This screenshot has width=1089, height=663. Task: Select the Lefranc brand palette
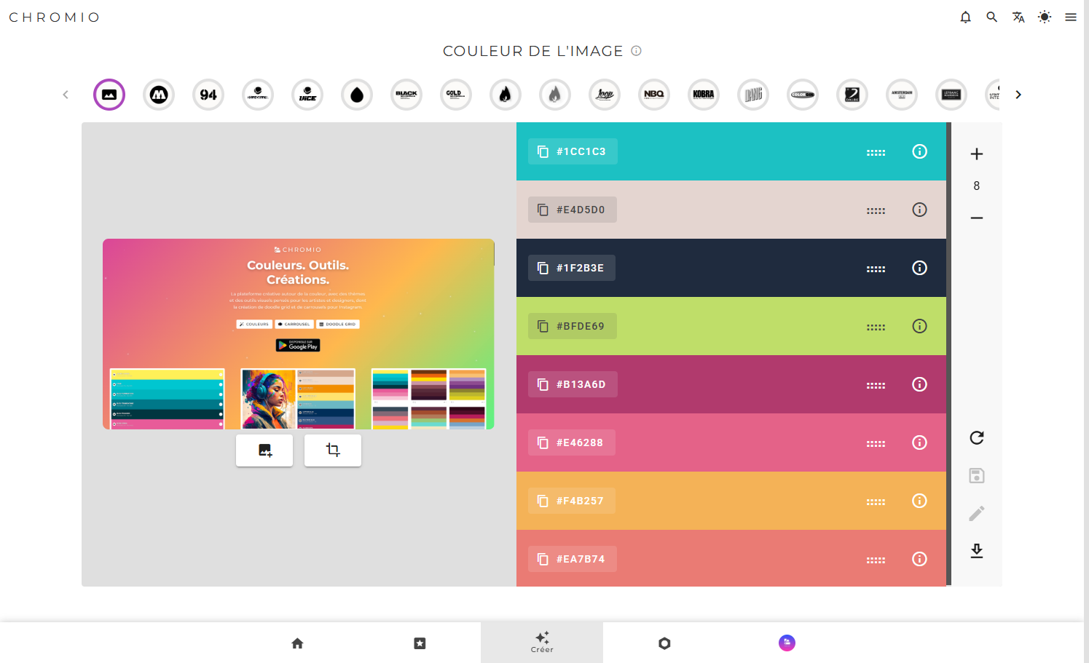(951, 95)
